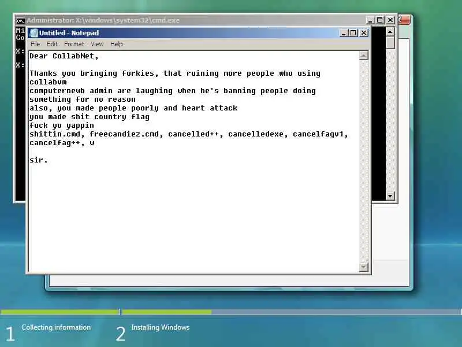This screenshot has height=347, width=462.
Task: Minimize the Untitled - Notepad window
Action: click(343, 33)
